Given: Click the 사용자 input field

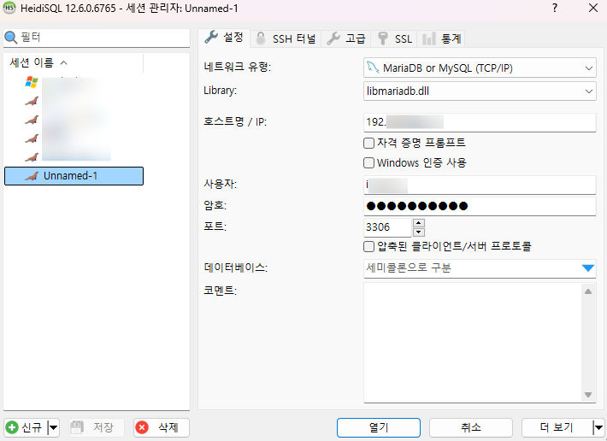Looking at the screenshot, I should [x=480, y=185].
